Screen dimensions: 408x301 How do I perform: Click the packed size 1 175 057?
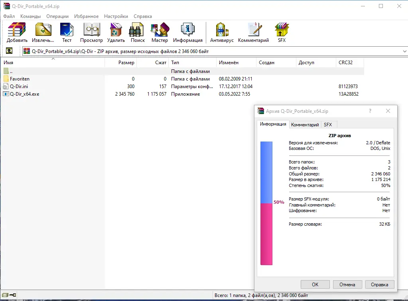click(x=157, y=94)
